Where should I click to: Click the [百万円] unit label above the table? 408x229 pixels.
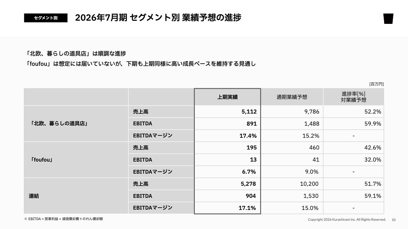(x=376, y=84)
